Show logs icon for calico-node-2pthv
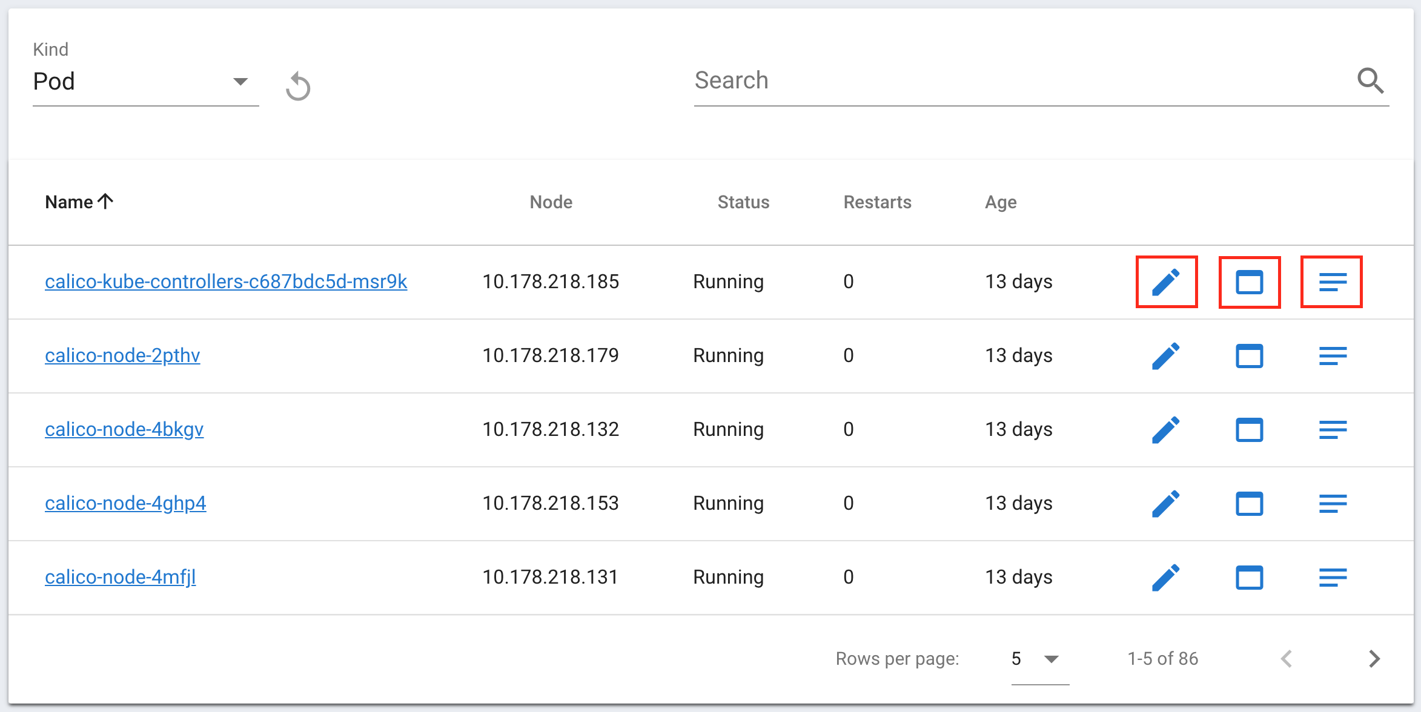Image resolution: width=1421 pixels, height=712 pixels. click(1332, 356)
